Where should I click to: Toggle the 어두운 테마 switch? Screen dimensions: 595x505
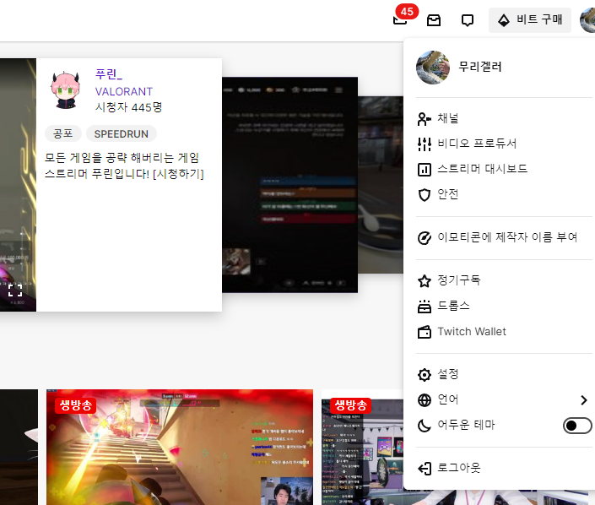[x=577, y=426]
